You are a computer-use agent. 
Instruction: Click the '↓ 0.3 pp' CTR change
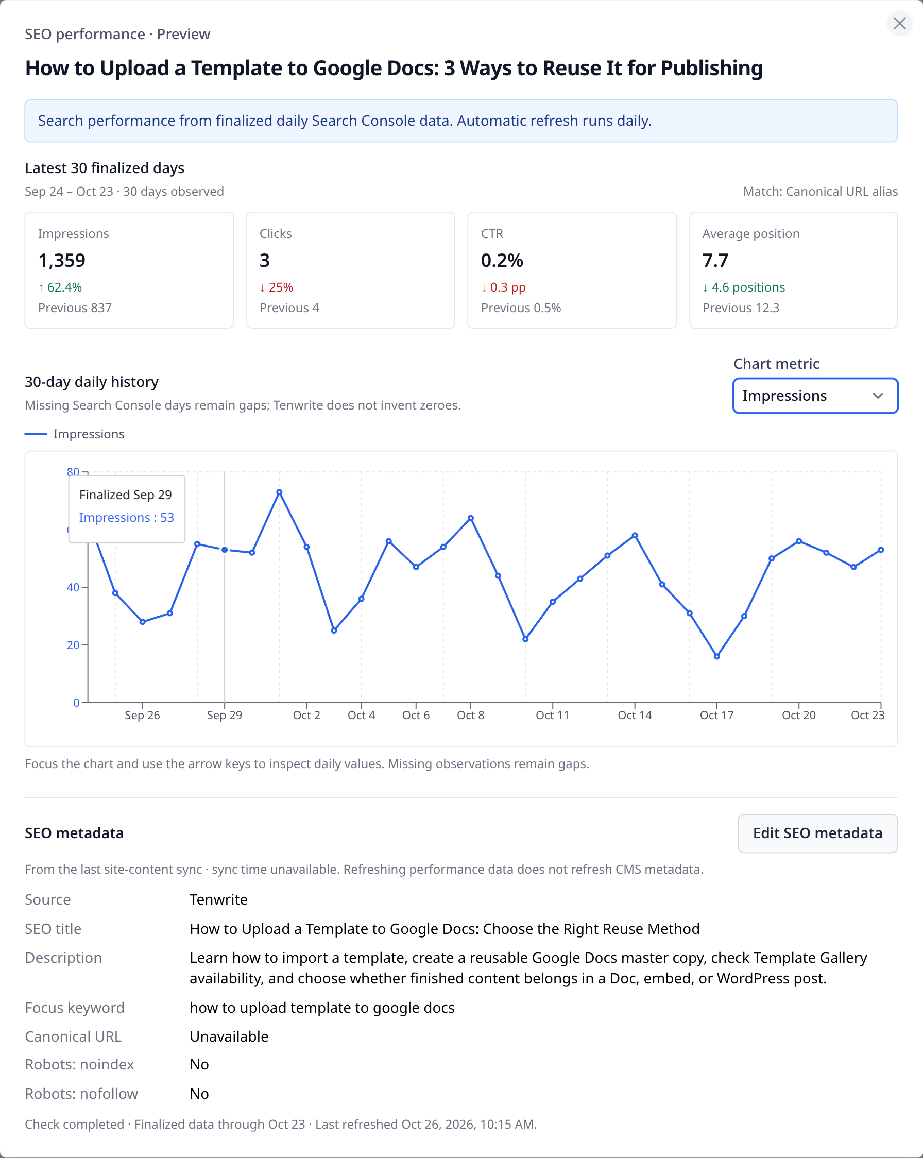pos(503,287)
